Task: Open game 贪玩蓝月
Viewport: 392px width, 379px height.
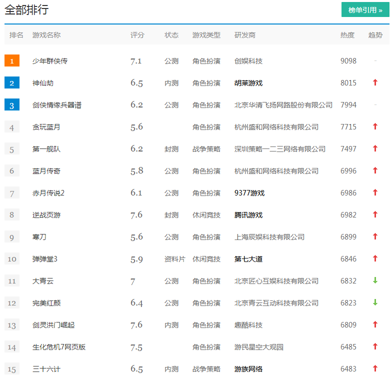Action: pyautogui.click(x=46, y=127)
